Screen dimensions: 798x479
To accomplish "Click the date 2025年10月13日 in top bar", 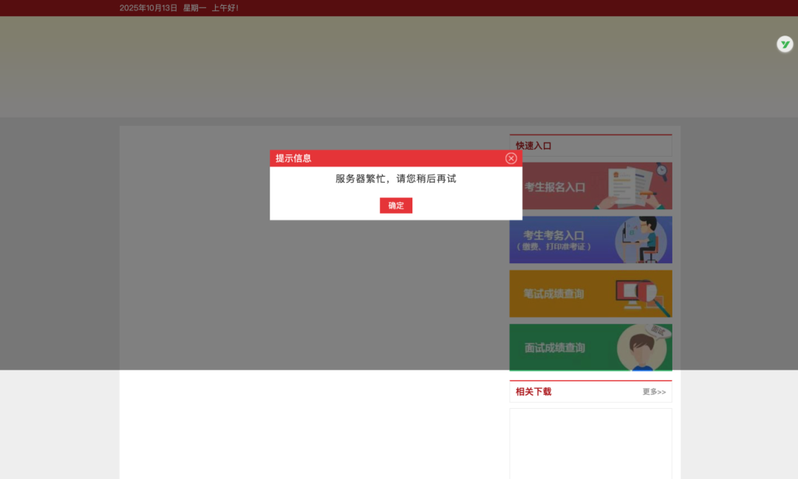I will click(x=149, y=8).
